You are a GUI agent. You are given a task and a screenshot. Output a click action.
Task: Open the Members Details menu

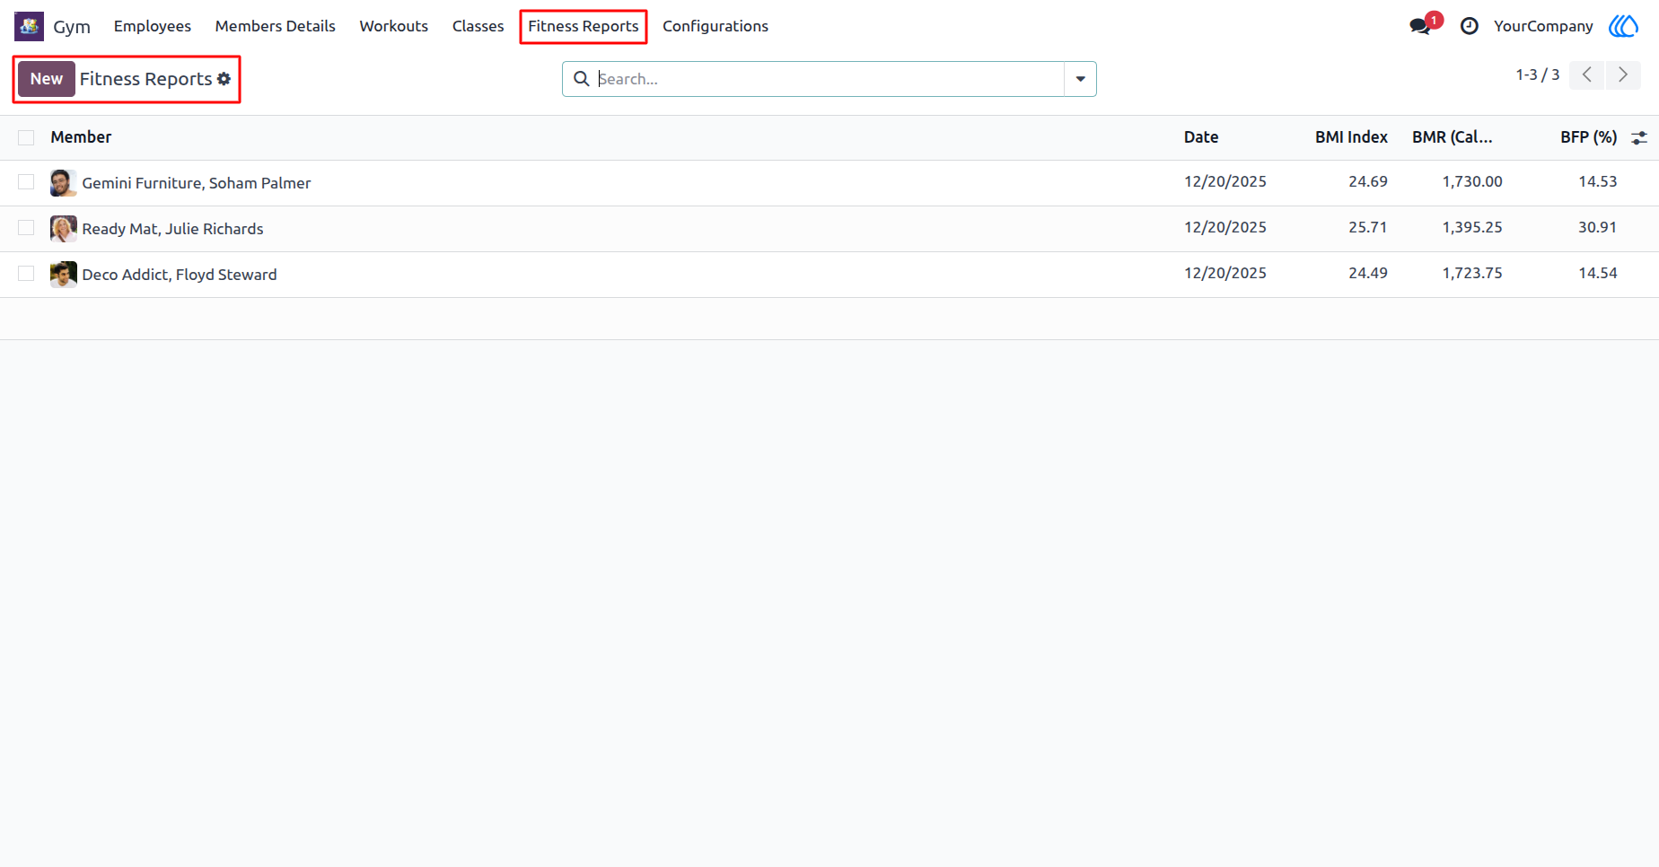click(x=276, y=26)
